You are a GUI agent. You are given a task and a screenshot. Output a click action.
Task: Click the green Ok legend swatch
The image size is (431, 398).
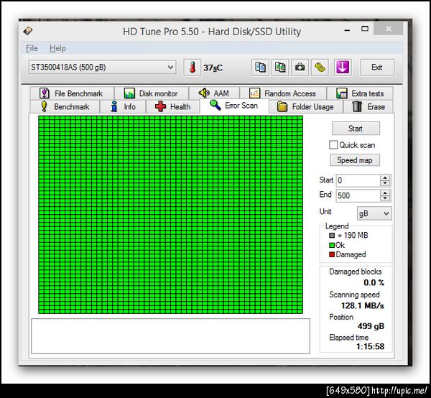click(x=332, y=245)
